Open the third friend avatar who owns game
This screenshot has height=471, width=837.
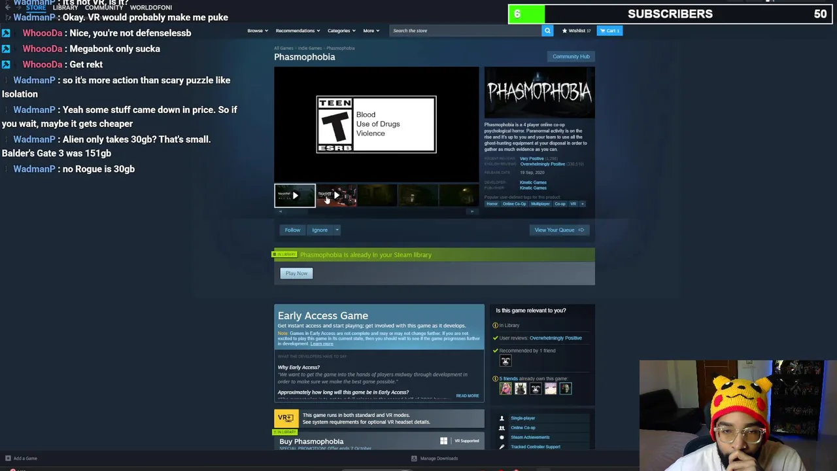pos(536,389)
